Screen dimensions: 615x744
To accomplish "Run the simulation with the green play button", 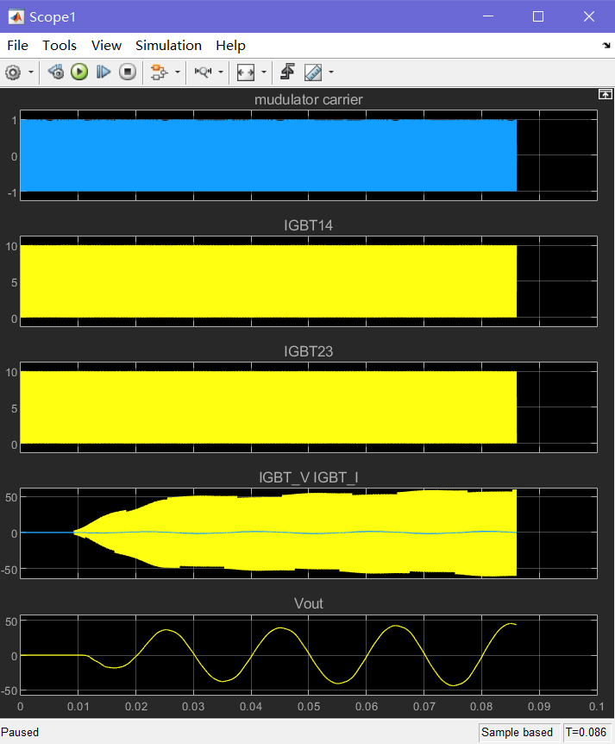I will tap(79, 73).
